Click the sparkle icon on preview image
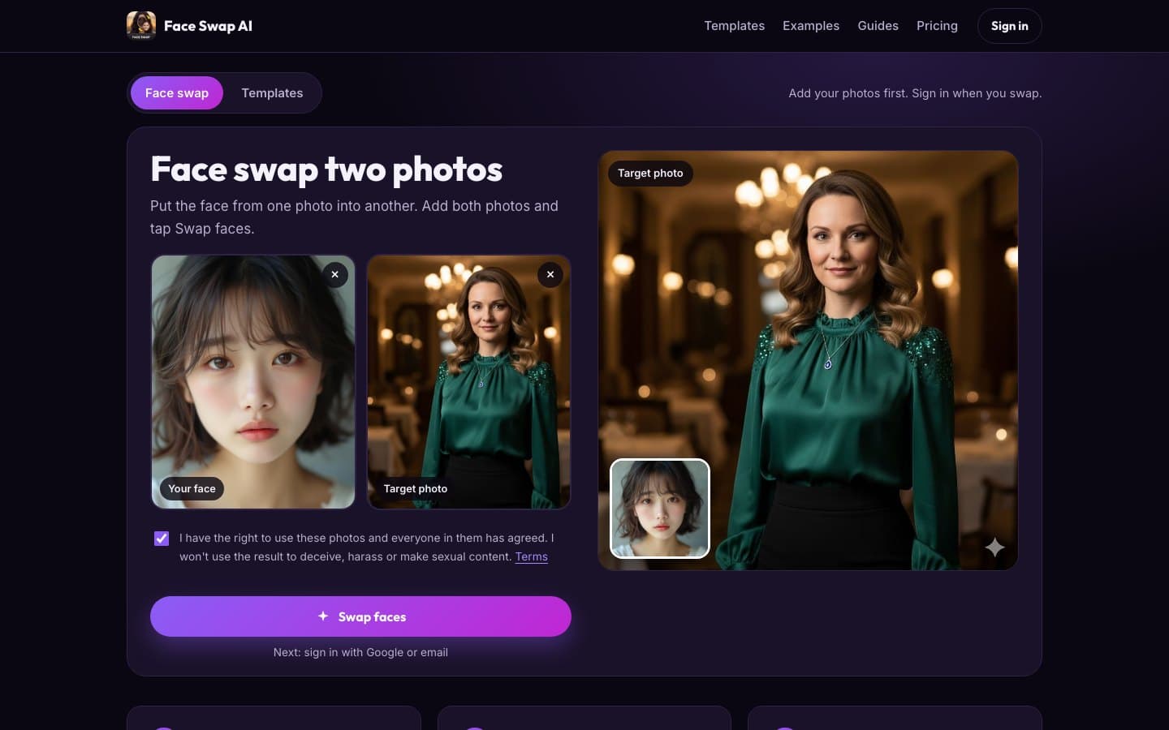1169x730 pixels. coord(994,547)
